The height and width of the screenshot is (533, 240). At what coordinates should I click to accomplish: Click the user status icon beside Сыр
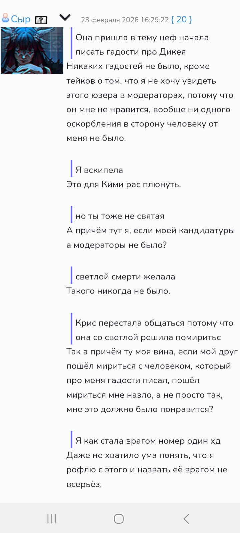coord(5,18)
